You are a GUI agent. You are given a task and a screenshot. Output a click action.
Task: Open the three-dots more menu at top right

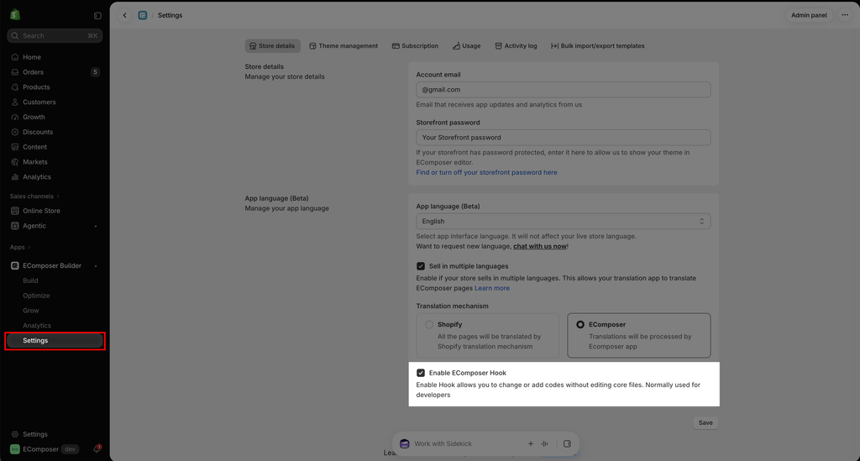click(x=845, y=15)
